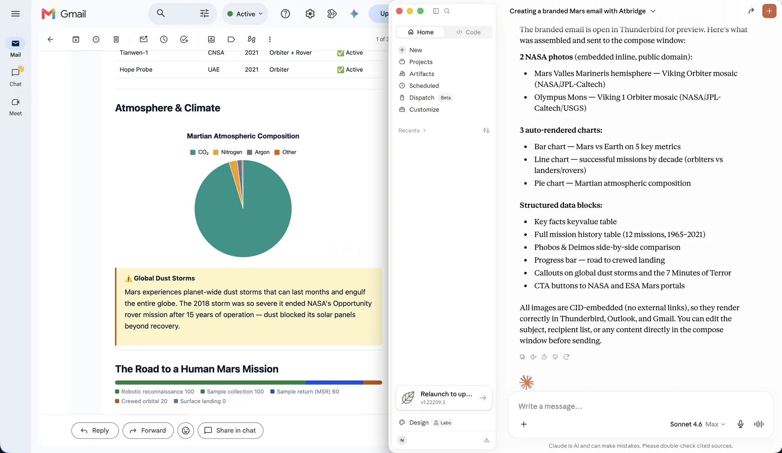Give Claude's response a thumbs up
This screenshot has height=453, width=782.
pyautogui.click(x=544, y=357)
